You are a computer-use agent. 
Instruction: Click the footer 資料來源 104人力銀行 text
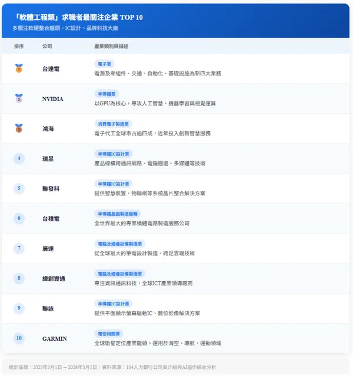[x=159, y=367]
